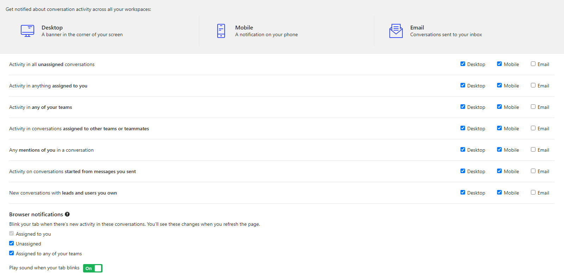Enable Email for leads and users you own
Viewport: 564px width, 276px height.
(x=533, y=192)
